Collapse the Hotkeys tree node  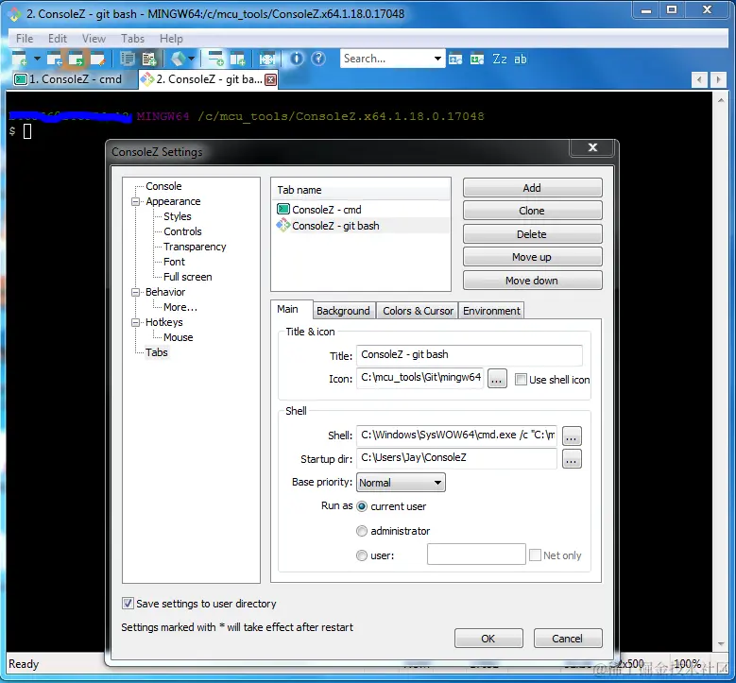click(136, 322)
